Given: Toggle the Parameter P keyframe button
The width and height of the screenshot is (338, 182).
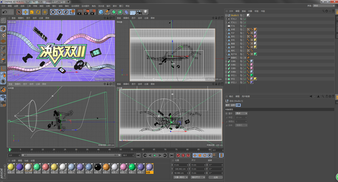Looking at the screenshot, I should (210, 155).
